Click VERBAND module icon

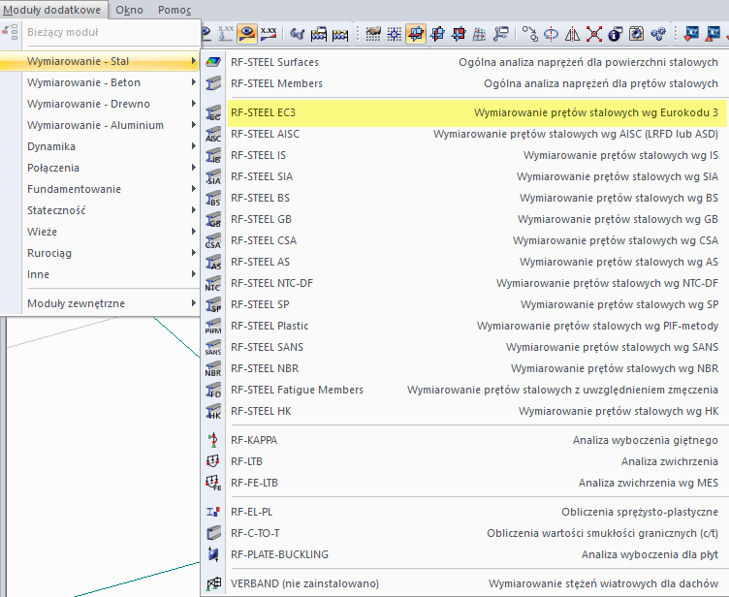pos(213,583)
